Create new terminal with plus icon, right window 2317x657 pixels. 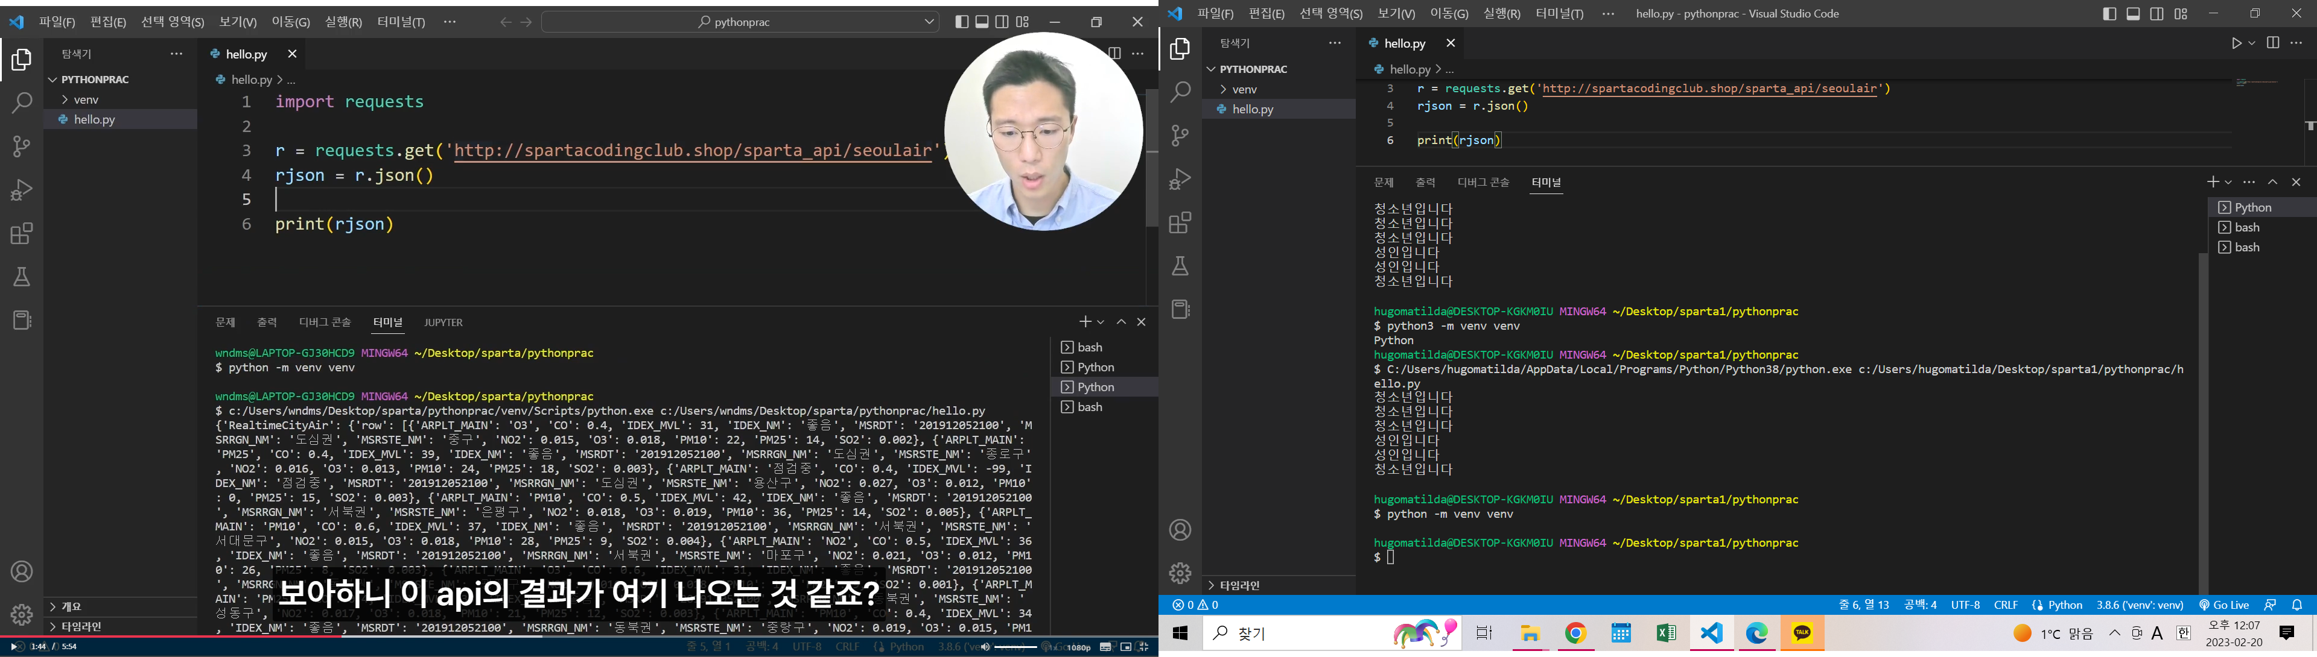(2213, 181)
